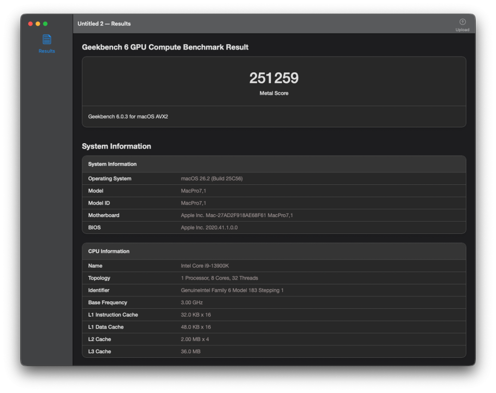Click the Operating System row label
The width and height of the screenshot is (496, 393).
(x=110, y=178)
